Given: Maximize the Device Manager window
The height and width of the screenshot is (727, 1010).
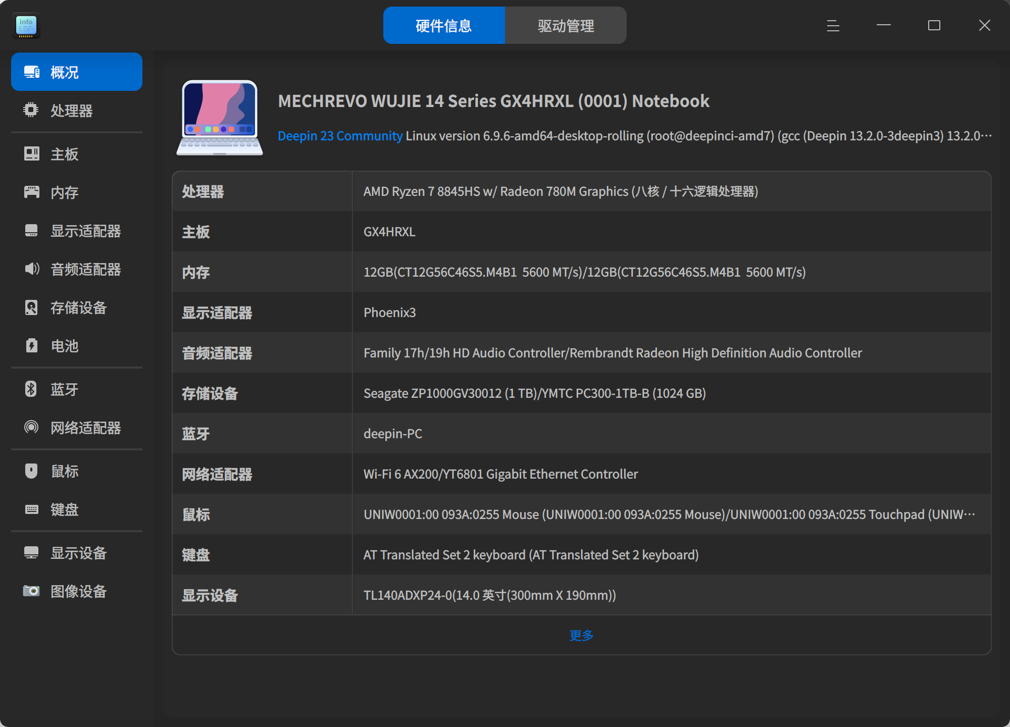Looking at the screenshot, I should coord(934,25).
